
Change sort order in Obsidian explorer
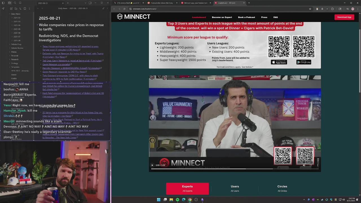coord(20,8)
